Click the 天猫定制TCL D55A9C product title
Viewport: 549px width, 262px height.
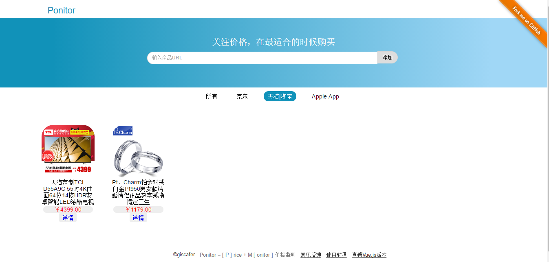point(68,192)
